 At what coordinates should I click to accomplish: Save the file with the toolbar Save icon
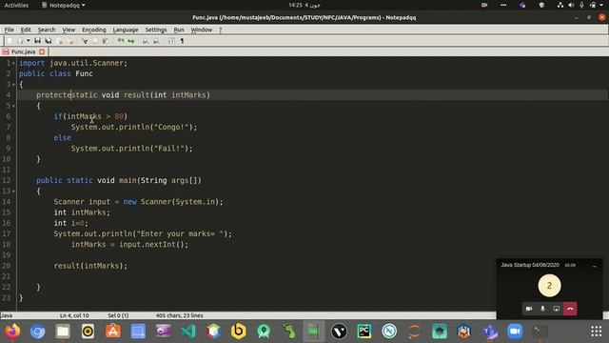coord(38,41)
